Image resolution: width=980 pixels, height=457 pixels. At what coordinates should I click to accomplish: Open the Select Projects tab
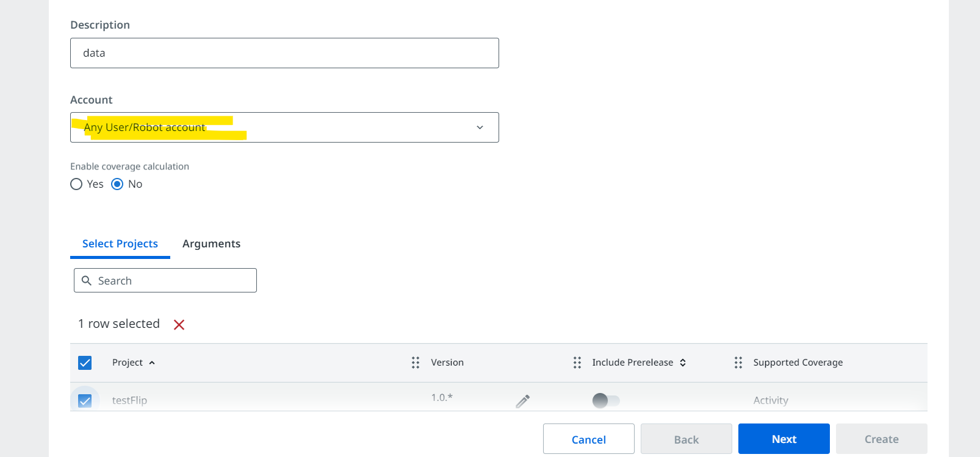[x=120, y=244]
